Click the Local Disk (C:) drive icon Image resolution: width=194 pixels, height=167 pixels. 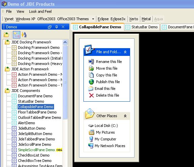pos(91,126)
